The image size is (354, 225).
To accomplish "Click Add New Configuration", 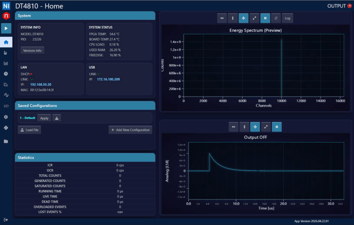I will point(130,130).
